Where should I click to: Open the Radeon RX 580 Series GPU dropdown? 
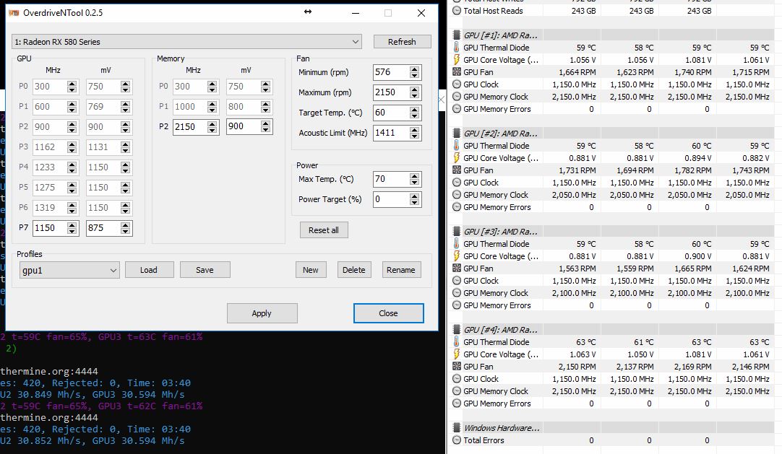[x=186, y=42]
